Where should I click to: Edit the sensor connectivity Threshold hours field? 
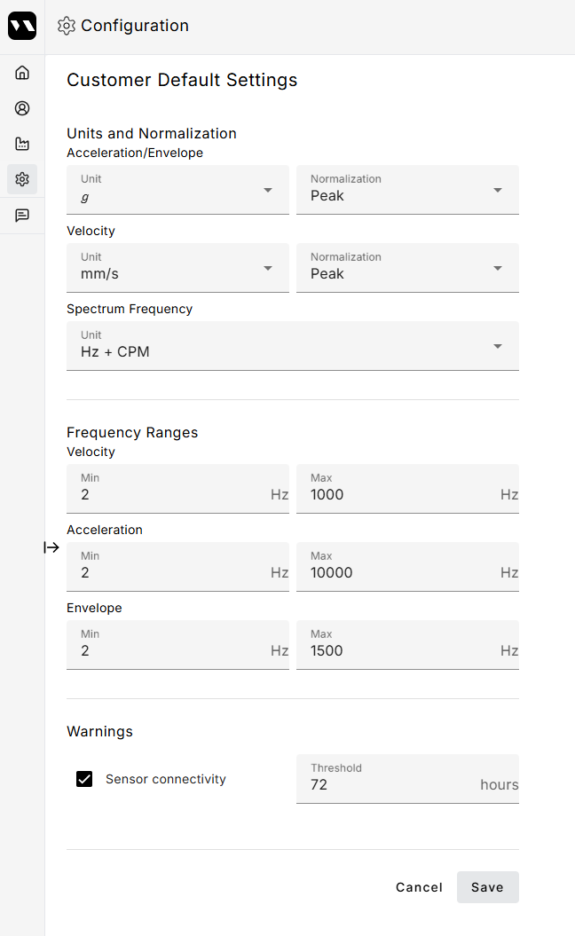tap(390, 784)
